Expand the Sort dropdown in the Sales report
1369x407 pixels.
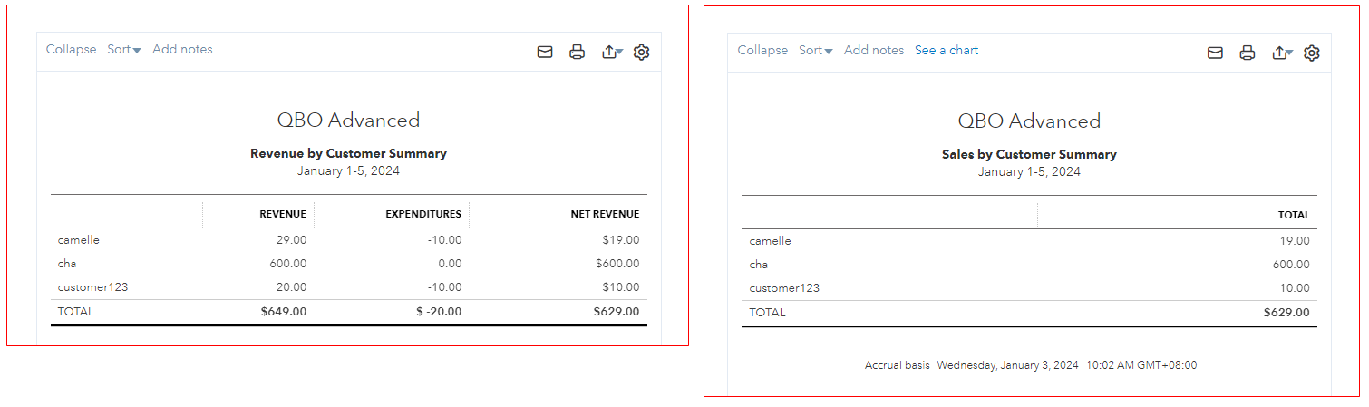tap(815, 51)
